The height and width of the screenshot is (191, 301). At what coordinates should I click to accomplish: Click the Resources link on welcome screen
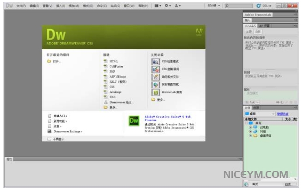57,126
